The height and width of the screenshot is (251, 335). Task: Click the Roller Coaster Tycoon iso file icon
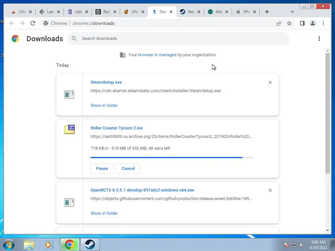[x=69, y=129]
